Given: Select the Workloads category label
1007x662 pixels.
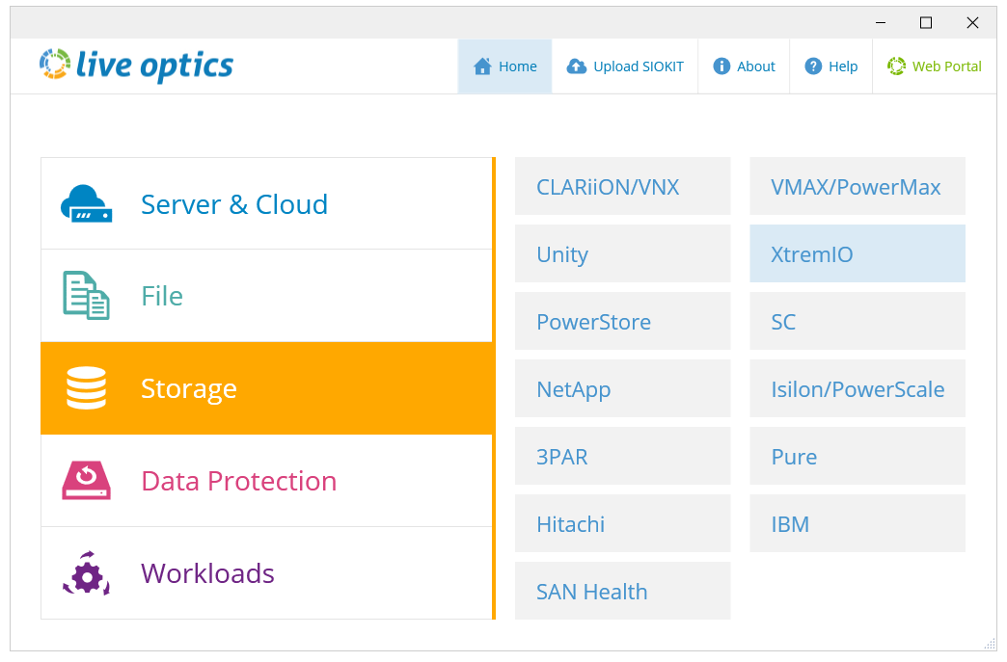Looking at the screenshot, I should pos(207,573).
